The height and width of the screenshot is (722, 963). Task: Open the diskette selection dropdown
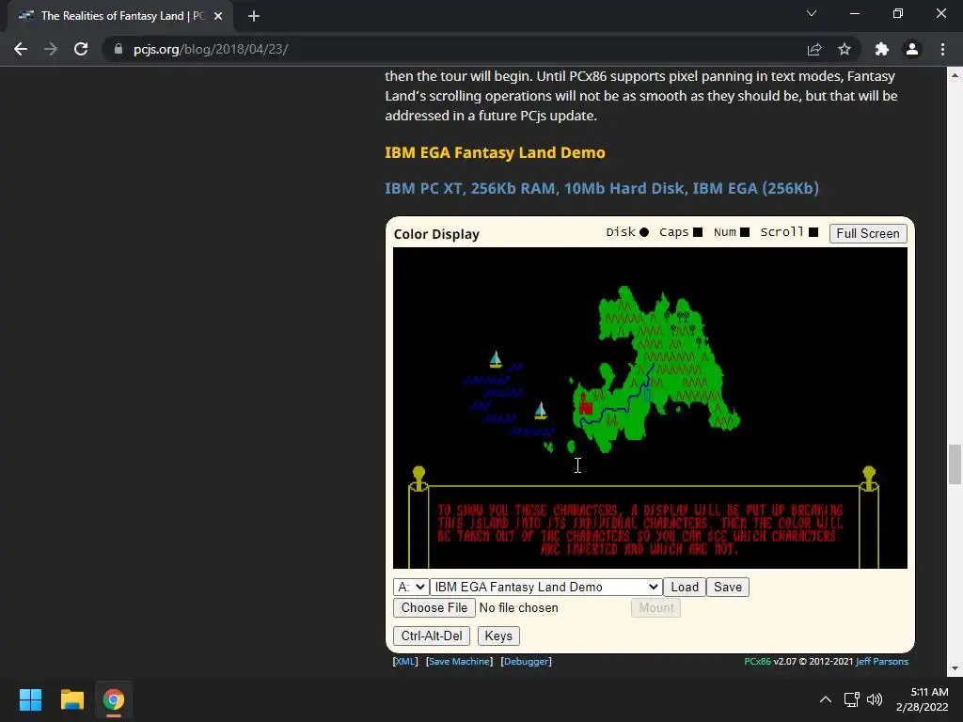(x=546, y=587)
